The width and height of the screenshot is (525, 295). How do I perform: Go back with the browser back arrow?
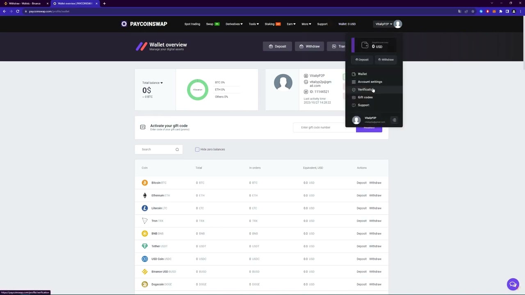pyautogui.click(x=5, y=11)
